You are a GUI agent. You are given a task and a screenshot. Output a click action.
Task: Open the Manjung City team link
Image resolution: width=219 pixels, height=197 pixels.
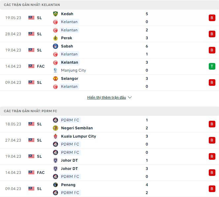(73, 70)
